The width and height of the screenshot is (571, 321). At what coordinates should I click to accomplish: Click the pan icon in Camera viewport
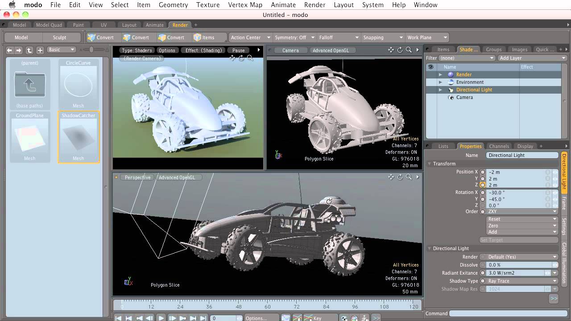(x=391, y=50)
